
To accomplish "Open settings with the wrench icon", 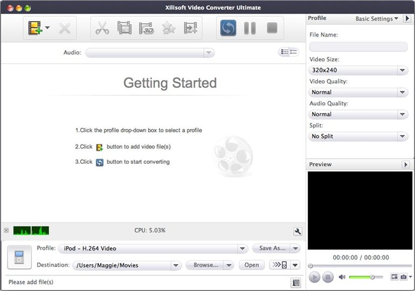I will [x=298, y=232].
